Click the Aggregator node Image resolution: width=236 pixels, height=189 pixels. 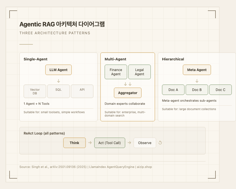tap(128, 93)
